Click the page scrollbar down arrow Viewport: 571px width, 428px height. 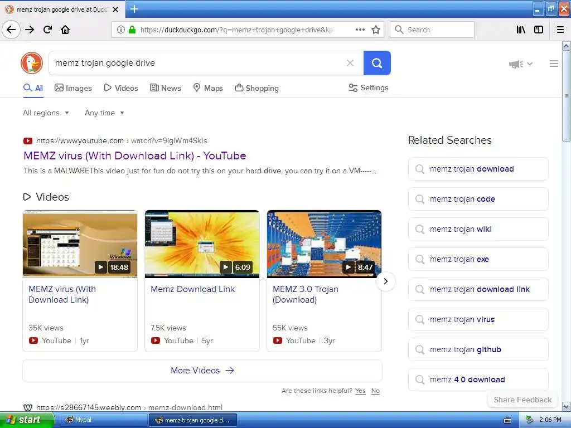(567, 406)
